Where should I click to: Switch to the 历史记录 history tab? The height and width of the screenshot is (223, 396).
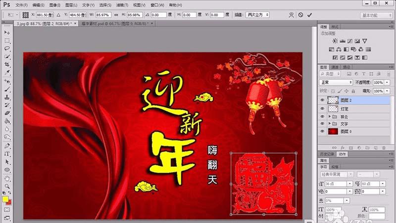coord(327,154)
